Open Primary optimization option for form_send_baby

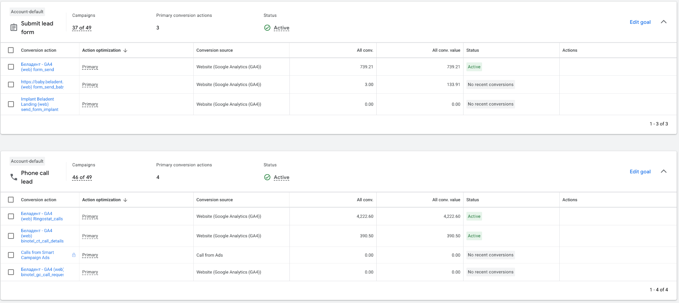[x=90, y=84]
